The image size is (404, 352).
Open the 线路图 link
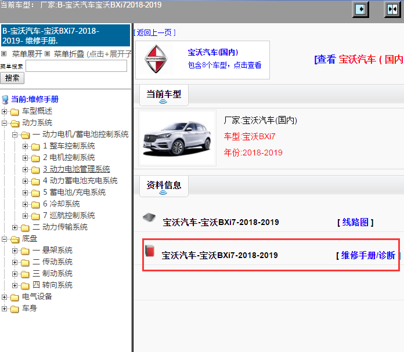[355, 222]
